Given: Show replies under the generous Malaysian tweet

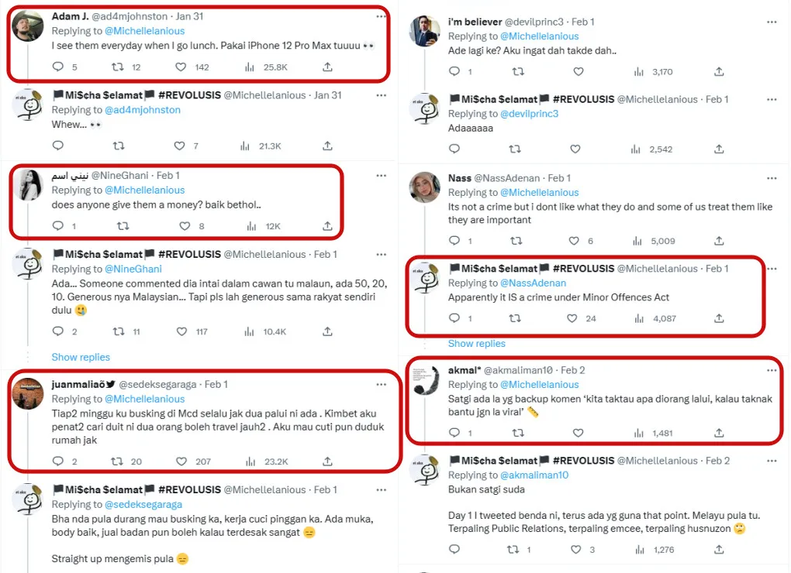Looking at the screenshot, I should click(x=81, y=357).
